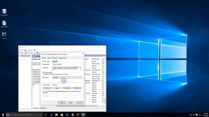This screenshot has height=117, width=209.
Task: Click the vertical scrollbar thumb in services list
Action: 105,101
